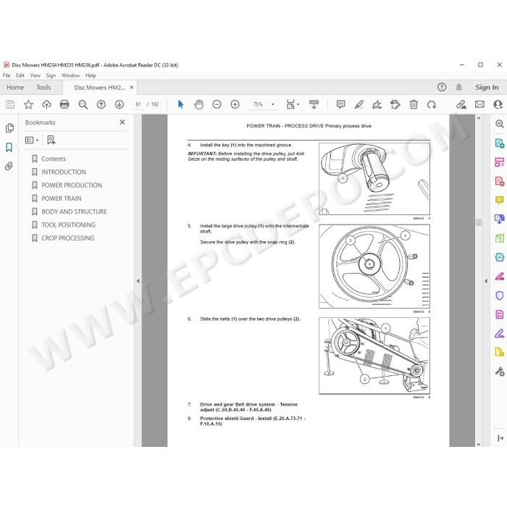Zoom out with minus icon
Image resolution: width=507 pixels, height=507 pixels.
coord(217,104)
